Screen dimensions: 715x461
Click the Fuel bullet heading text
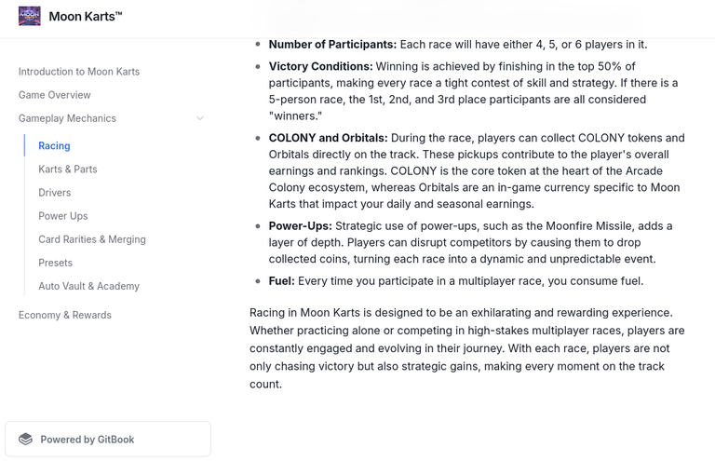pos(281,281)
